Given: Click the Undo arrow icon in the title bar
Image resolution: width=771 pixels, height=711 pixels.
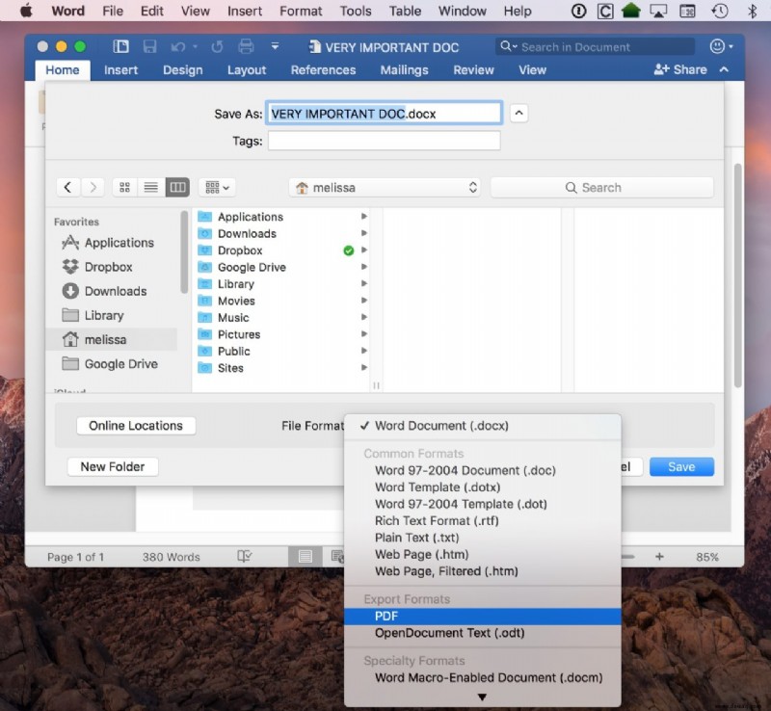Looking at the screenshot, I should (x=178, y=47).
